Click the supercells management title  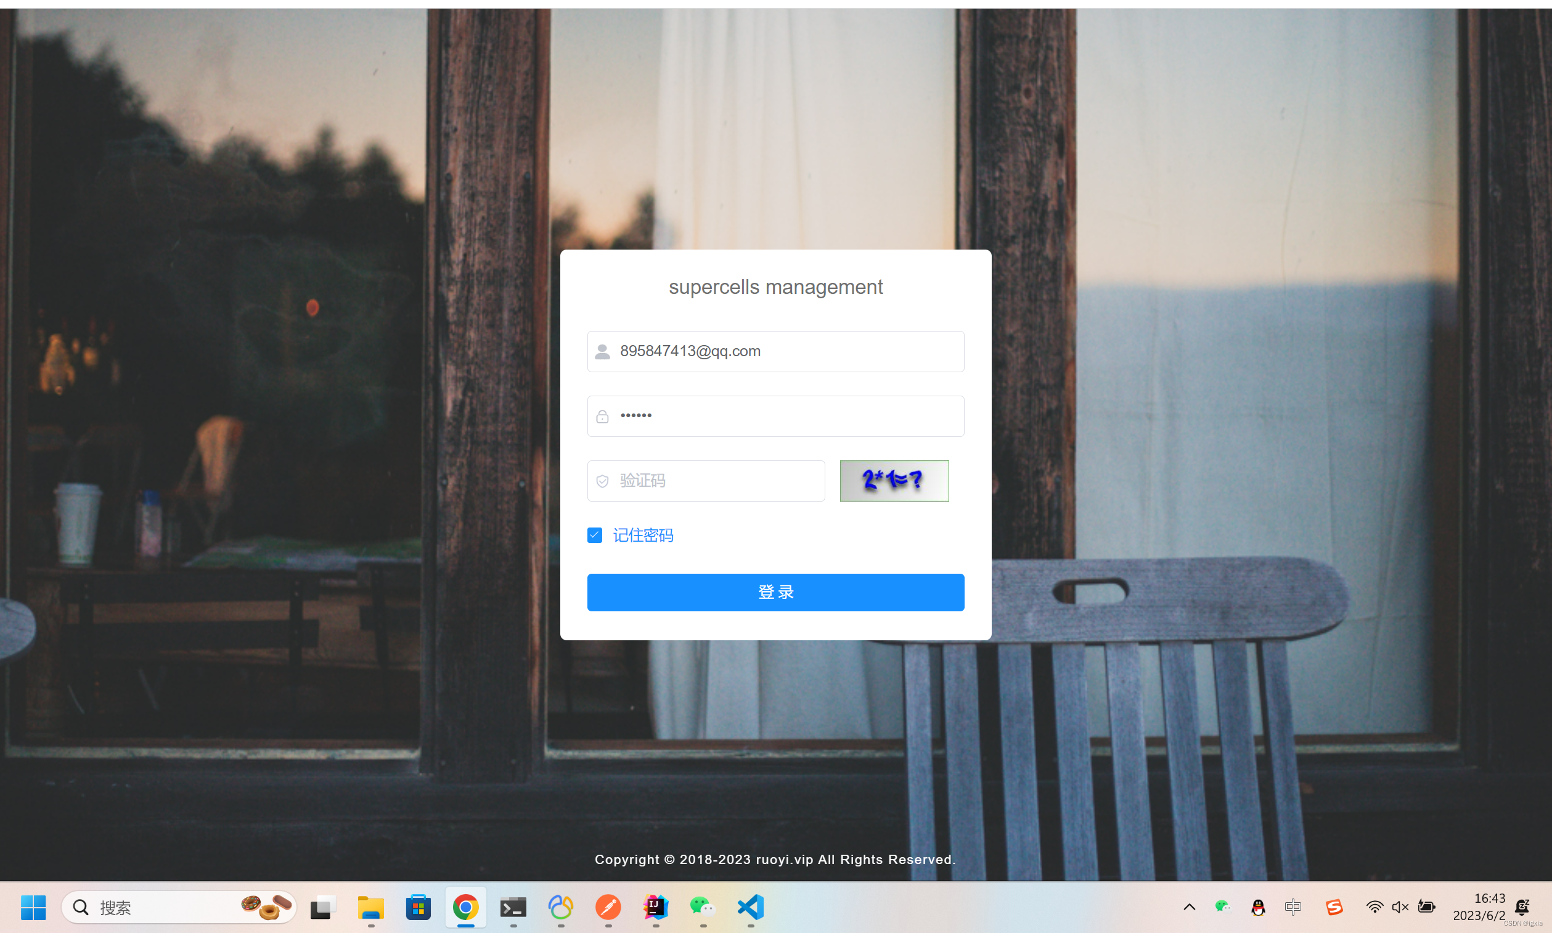[x=775, y=287]
